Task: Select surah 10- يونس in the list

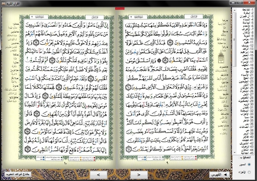Action: pyautogui.click(x=248, y=39)
